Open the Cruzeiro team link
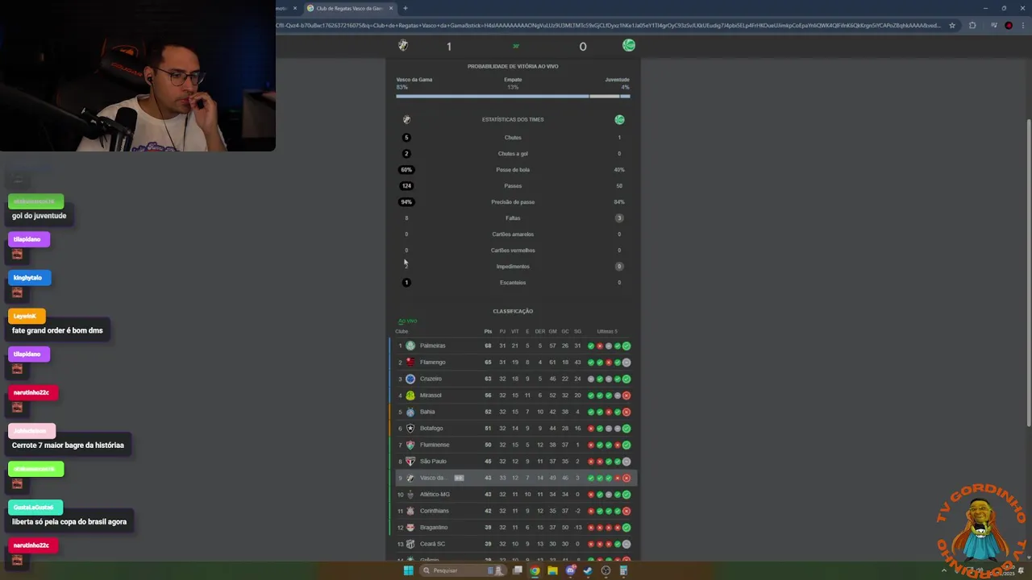 coord(431,379)
